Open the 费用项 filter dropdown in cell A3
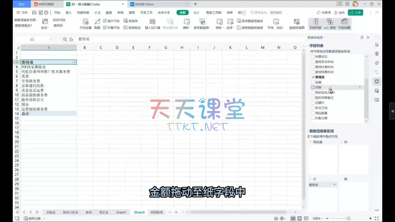The height and width of the screenshot is (222, 395). tap(74, 62)
